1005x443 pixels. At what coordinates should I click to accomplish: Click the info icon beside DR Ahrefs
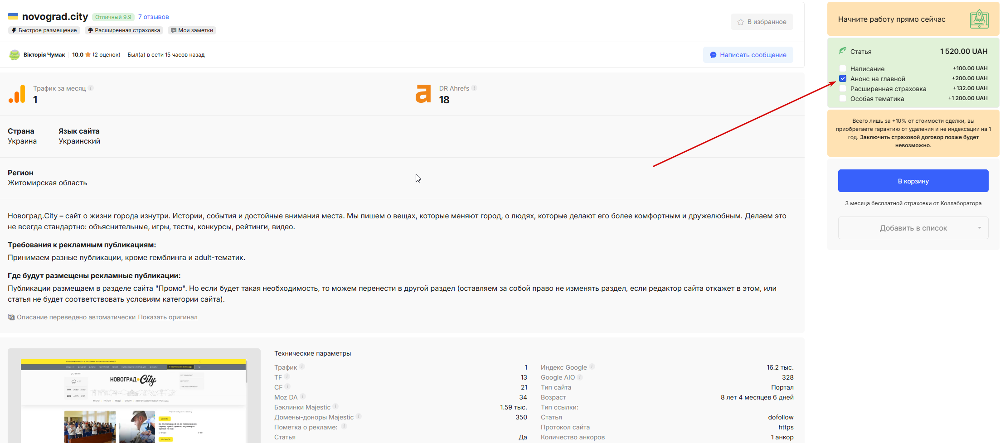click(x=474, y=88)
